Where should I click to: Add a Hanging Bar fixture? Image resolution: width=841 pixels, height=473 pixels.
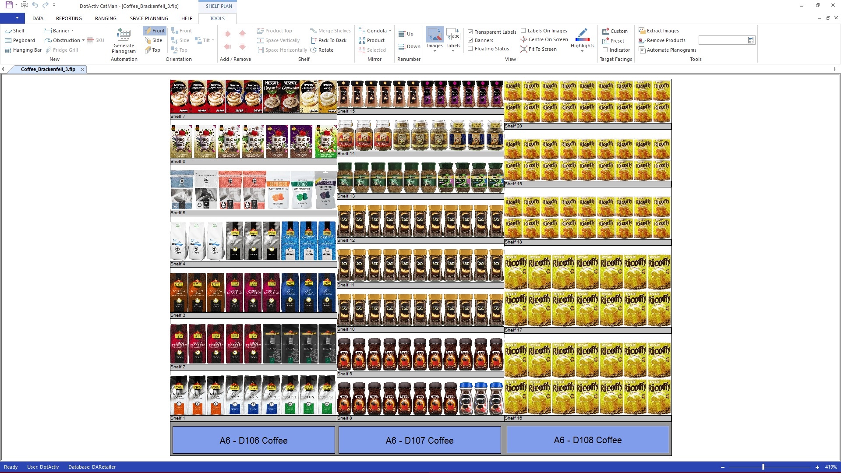(x=23, y=50)
